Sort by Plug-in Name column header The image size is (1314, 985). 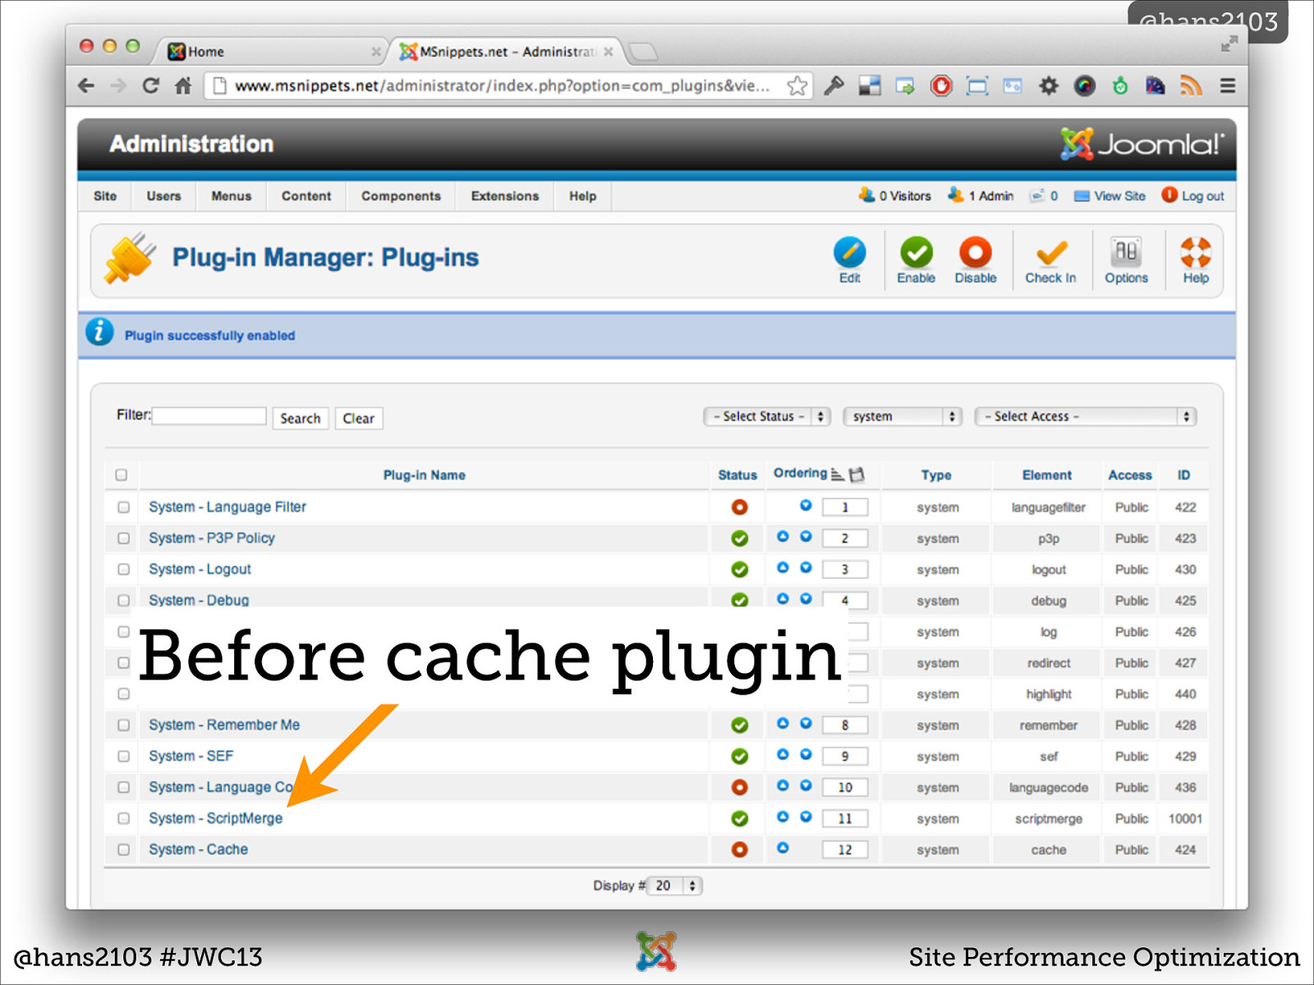(424, 475)
